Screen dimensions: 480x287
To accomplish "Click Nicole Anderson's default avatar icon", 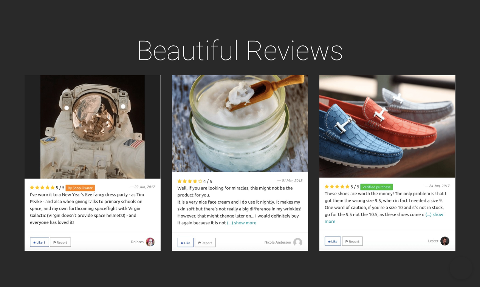I will pos(298,242).
